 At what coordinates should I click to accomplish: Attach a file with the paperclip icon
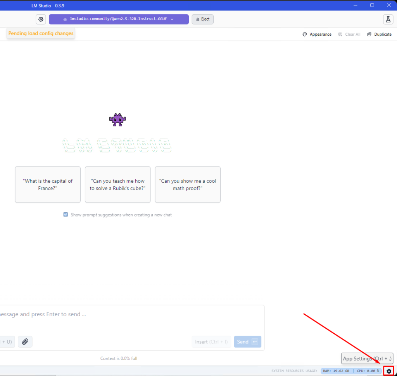click(x=25, y=342)
